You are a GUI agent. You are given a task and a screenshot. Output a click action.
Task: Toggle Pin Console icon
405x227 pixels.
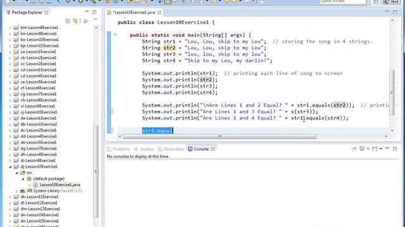click(x=354, y=149)
